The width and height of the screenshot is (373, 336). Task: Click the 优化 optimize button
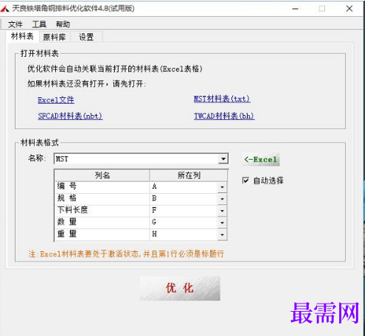180,288
